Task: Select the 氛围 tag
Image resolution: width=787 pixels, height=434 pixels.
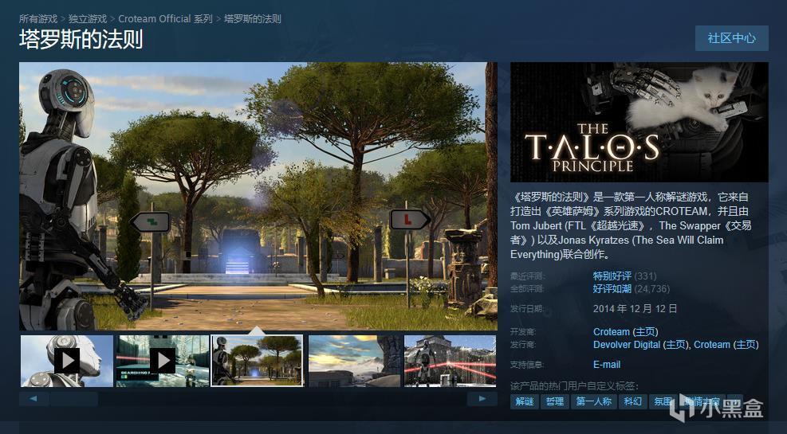Action: 663,401
